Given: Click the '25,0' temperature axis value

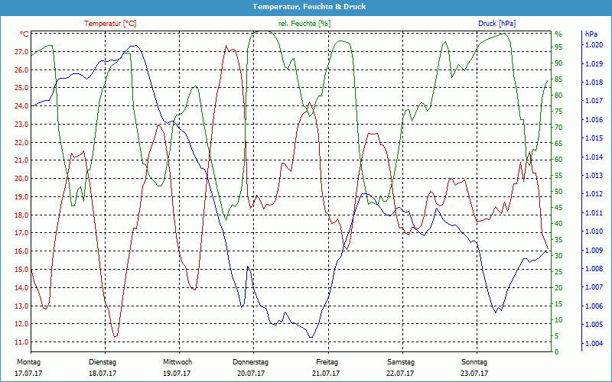Looking at the screenshot, I should pos(21,88).
